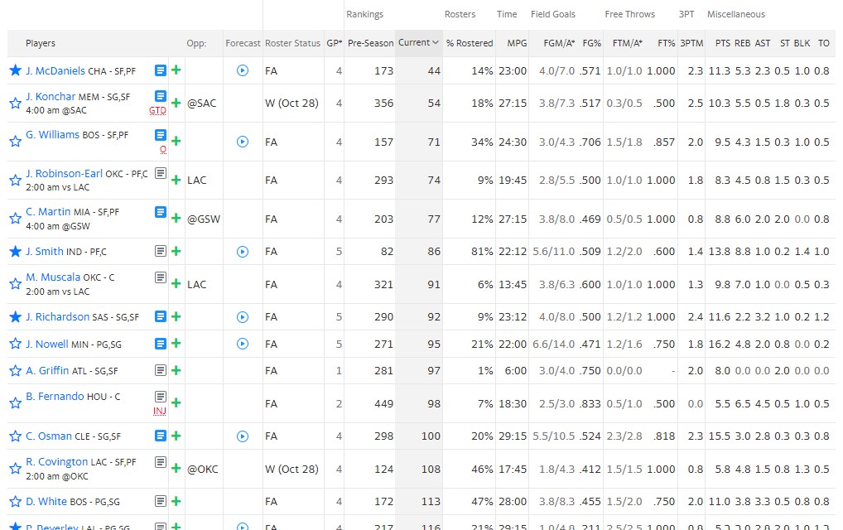Image resolution: width=843 pixels, height=530 pixels.
Task: Sort players by Pre-Season rank
Action: (x=369, y=43)
